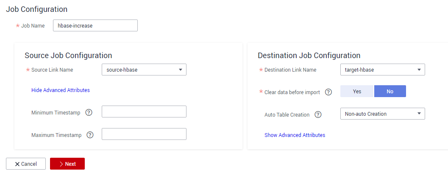The width and height of the screenshot is (448, 173).
Task: Focus the Job Name text field
Action: (95, 25)
